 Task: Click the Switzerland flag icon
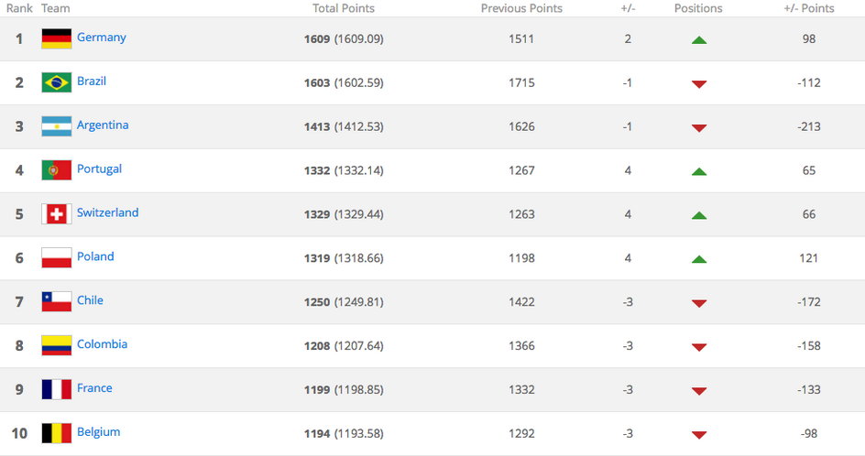point(56,214)
